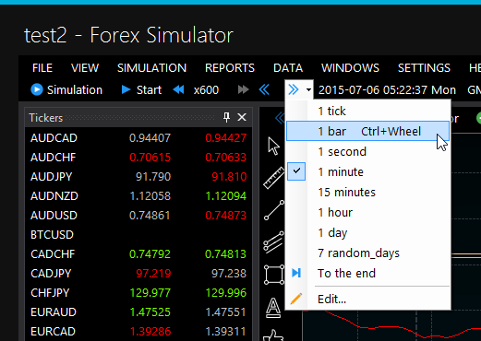Click the chart's back double chevron
Screen dimensions: 481x341
(280, 118)
